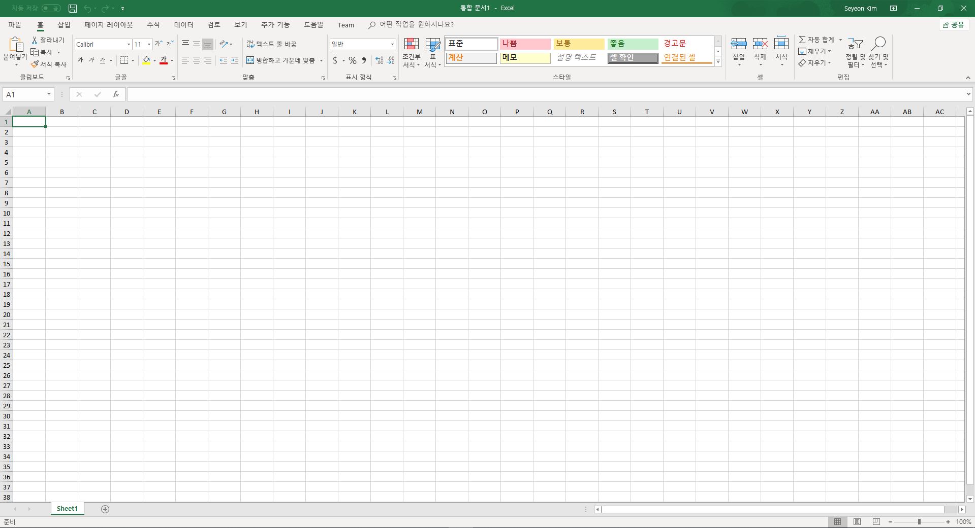Expand the cell styles gallery
The height and width of the screenshot is (528, 975).
tap(718, 62)
